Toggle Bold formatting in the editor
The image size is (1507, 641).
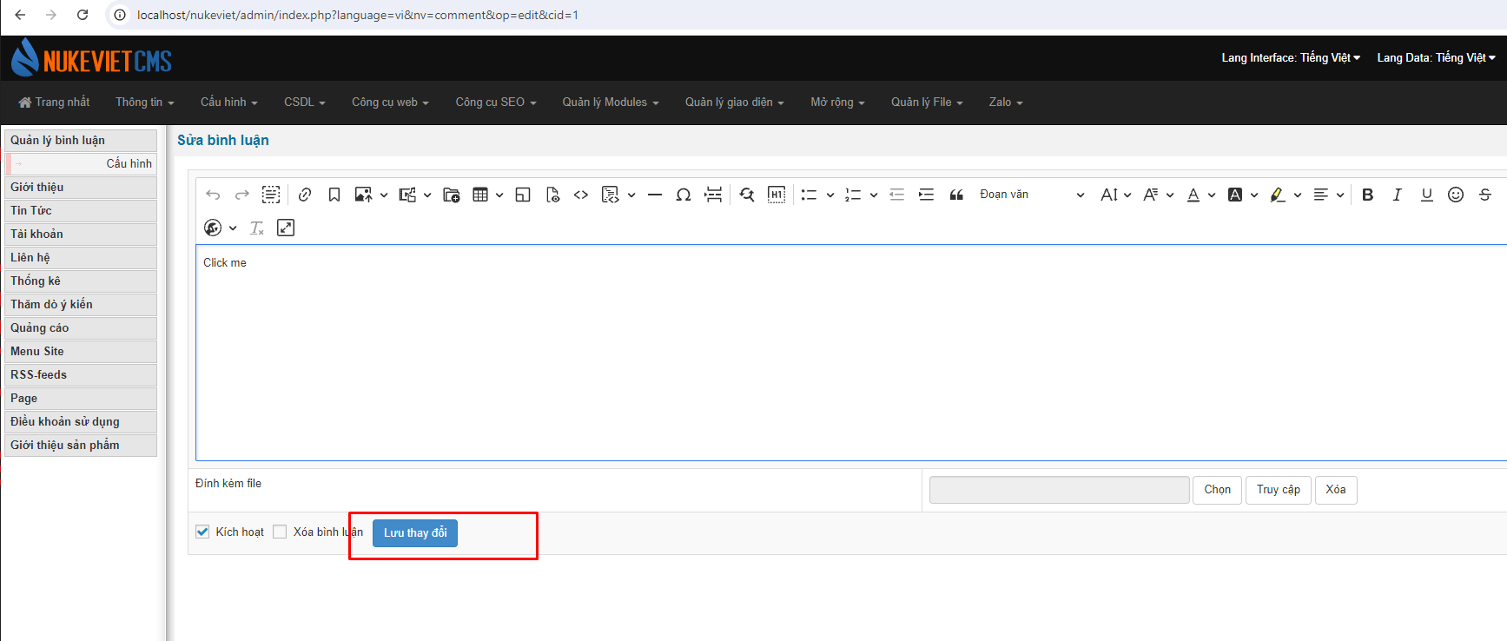1368,195
